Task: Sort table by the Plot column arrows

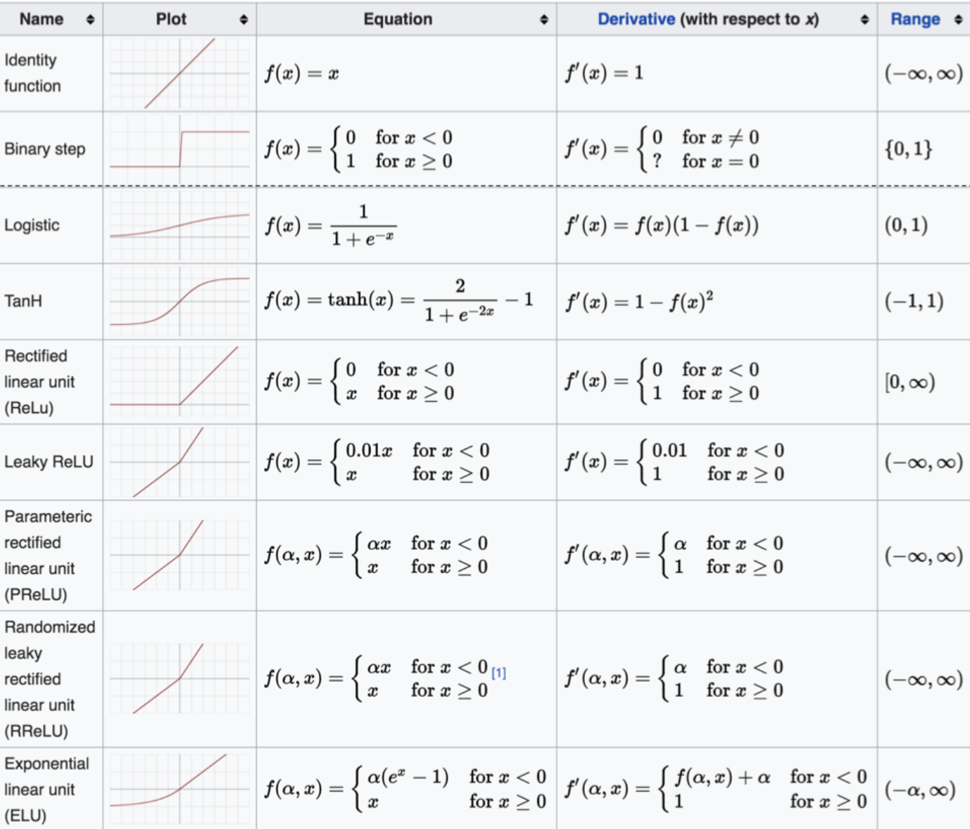Action: (x=244, y=20)
